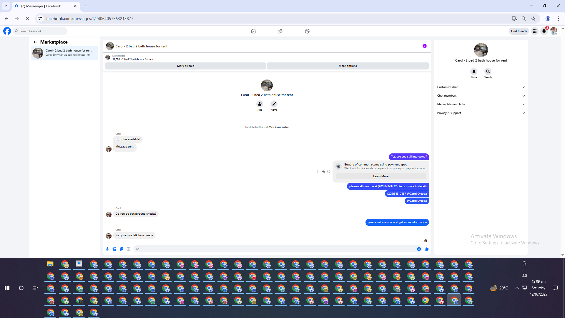The height and width of the screenshot is (318, 565).
Task: Open the View buyer profile link
Action: (x=279, y=127)
